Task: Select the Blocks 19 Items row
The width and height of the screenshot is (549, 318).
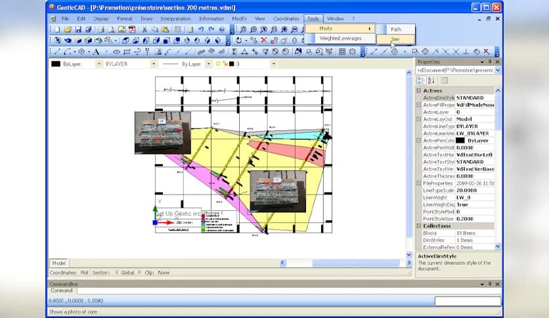Action: [458, 233]
